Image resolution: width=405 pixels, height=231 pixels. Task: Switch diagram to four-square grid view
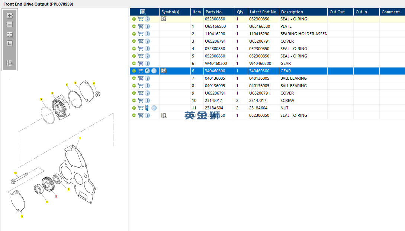tap(10, 35)
